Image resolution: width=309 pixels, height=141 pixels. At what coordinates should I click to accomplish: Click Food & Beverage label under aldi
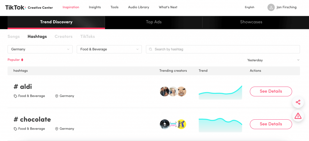[31, 96]
